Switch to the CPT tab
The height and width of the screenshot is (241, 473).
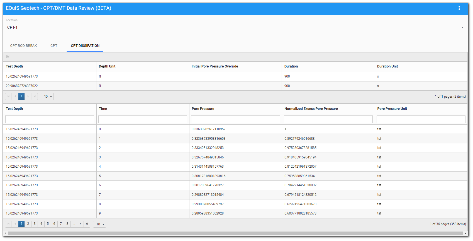click(x=54, y=46)
